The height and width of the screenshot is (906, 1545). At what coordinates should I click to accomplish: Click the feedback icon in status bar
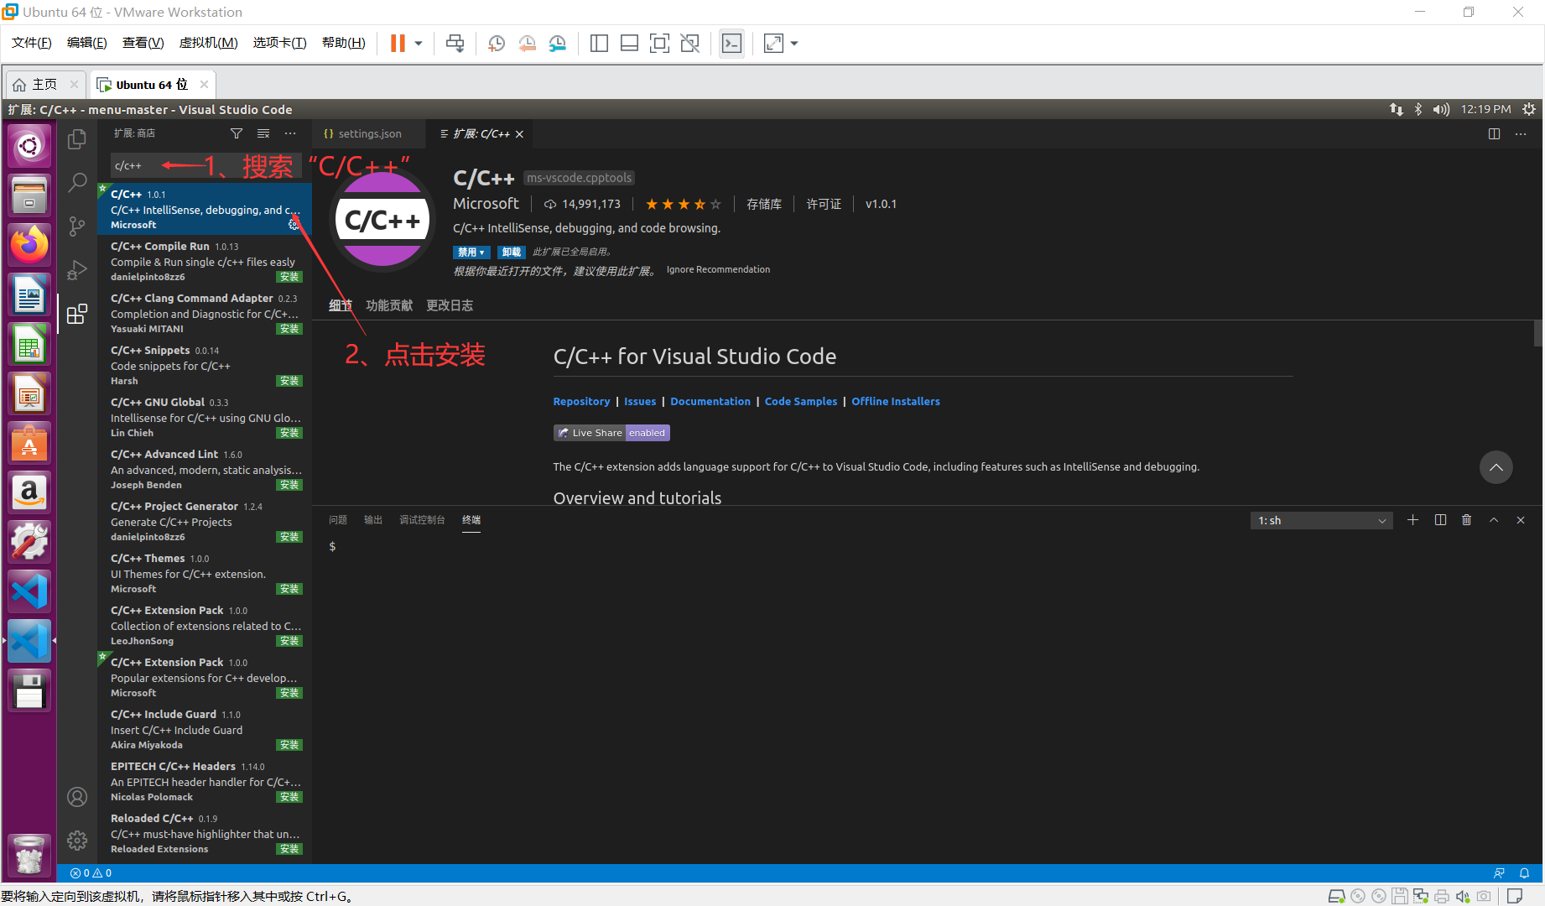[1499, 873]
